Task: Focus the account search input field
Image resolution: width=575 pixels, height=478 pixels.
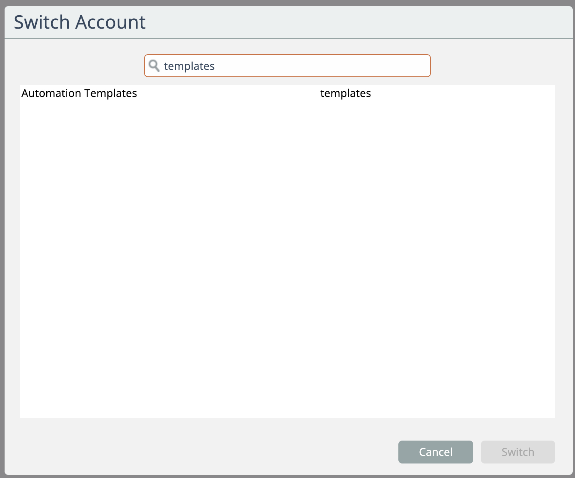Action: coord(287,66)
